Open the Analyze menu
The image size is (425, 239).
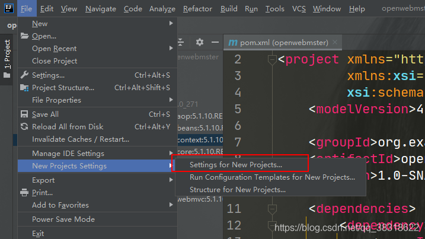coord(162,9)
